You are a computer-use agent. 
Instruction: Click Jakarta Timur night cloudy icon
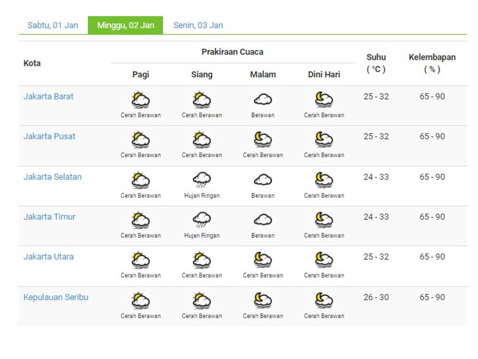263,220
